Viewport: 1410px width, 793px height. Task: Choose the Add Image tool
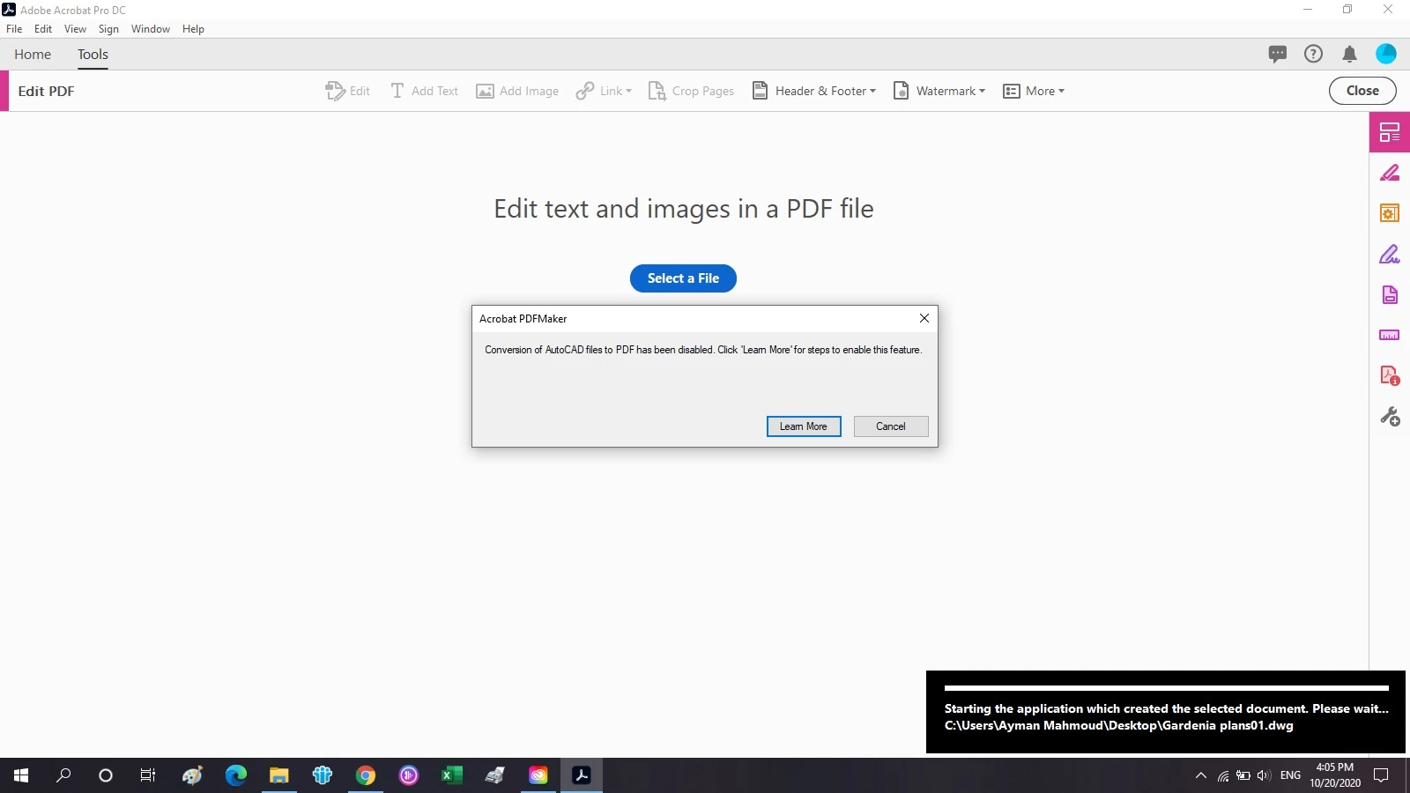pyautogui.click(x=517, y=91)
